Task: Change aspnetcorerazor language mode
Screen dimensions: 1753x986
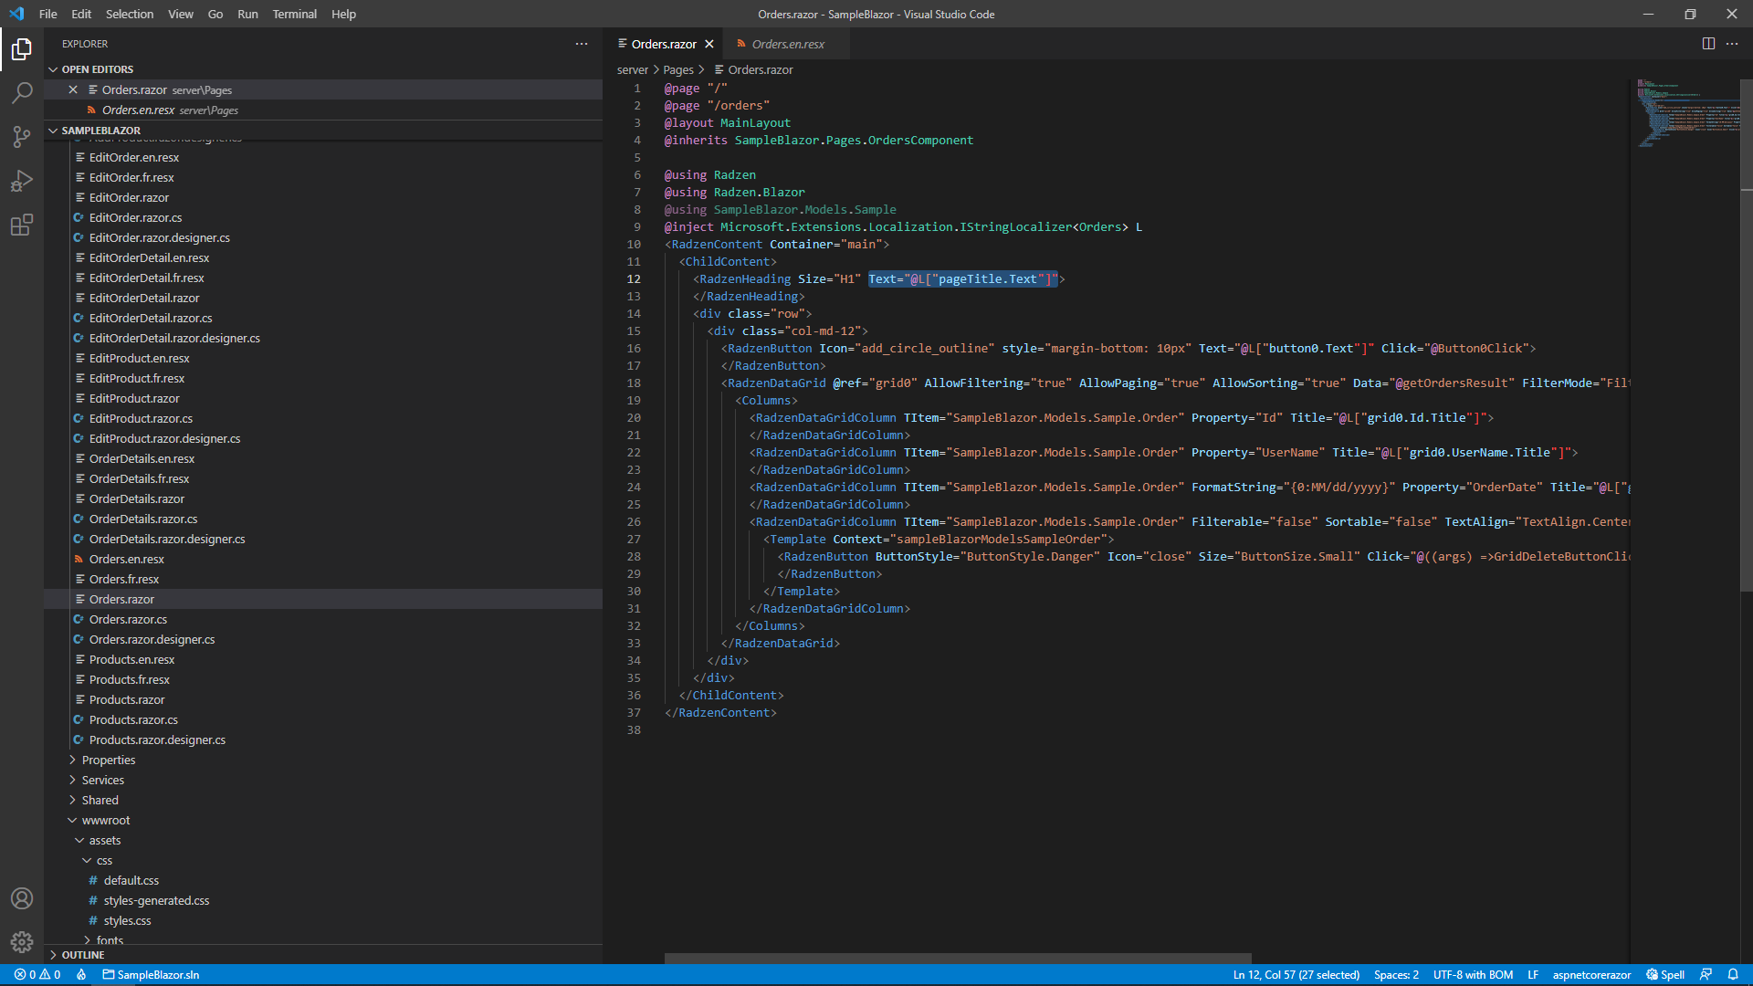Action: click(1591, 975)
